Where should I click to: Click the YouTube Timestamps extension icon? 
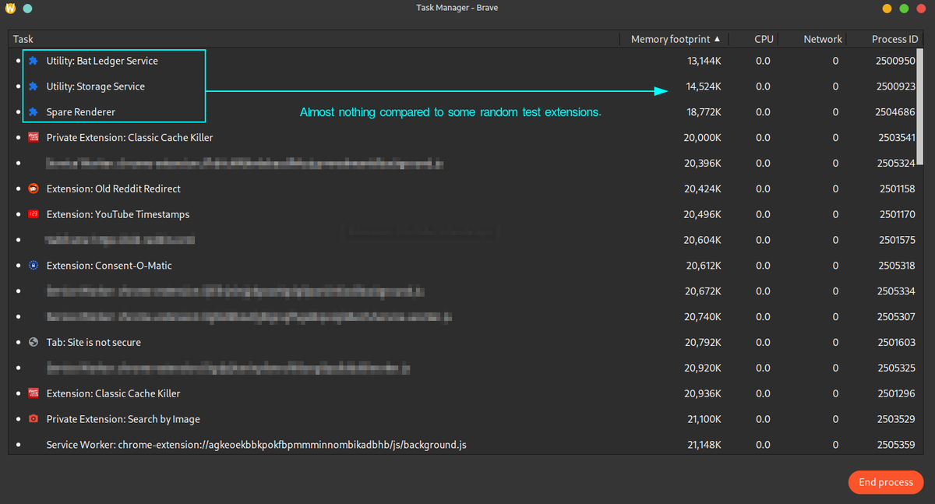click(x=33, y=214)
